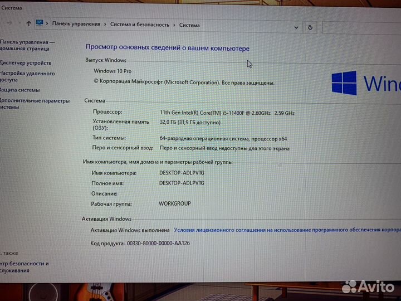This screenshot has width=401, height=301.
Task: Select the 32,0 ГБ memory value
Action: click(x=190, y=122)
